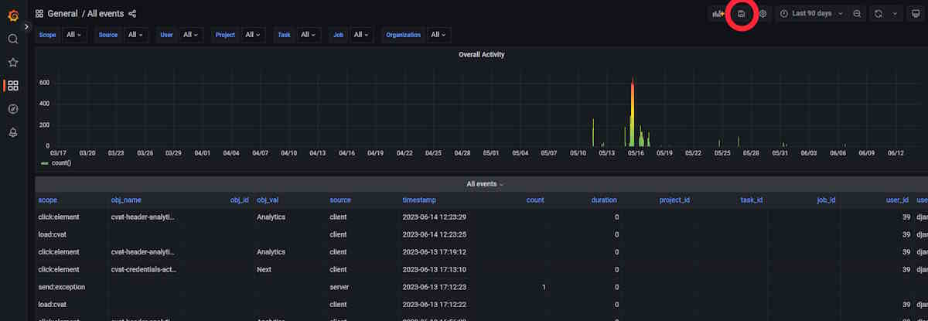Open the All events panel title menu
The image size is (928, 321).
(x=484, y=184)
